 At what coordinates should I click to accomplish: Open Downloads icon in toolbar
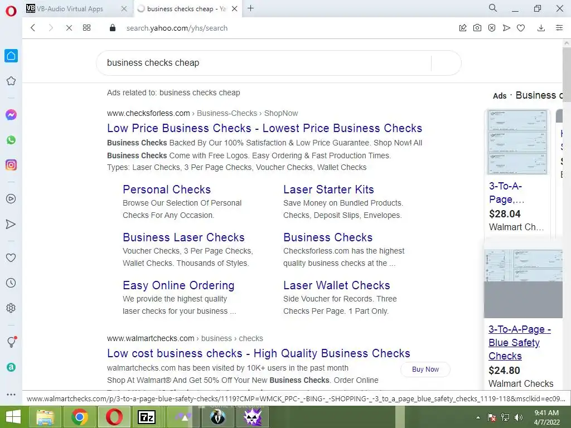tap(541, 28)
